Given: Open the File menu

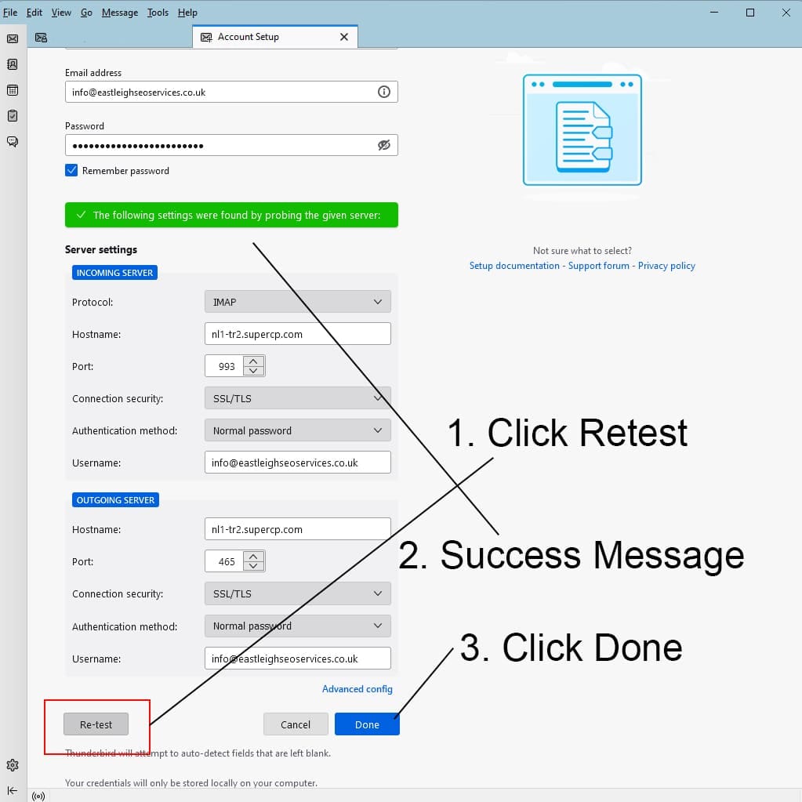Looking at the screenshot, I should (x=10, y=13).
